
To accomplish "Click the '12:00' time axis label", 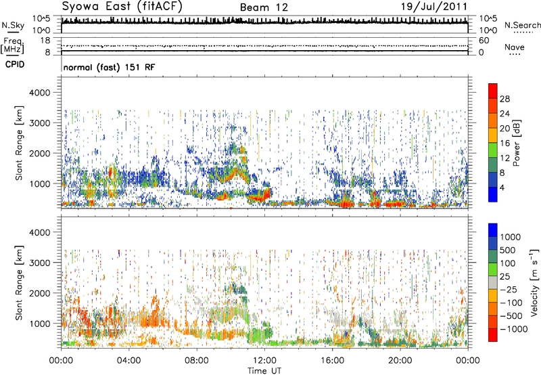I will coord(264,361).
